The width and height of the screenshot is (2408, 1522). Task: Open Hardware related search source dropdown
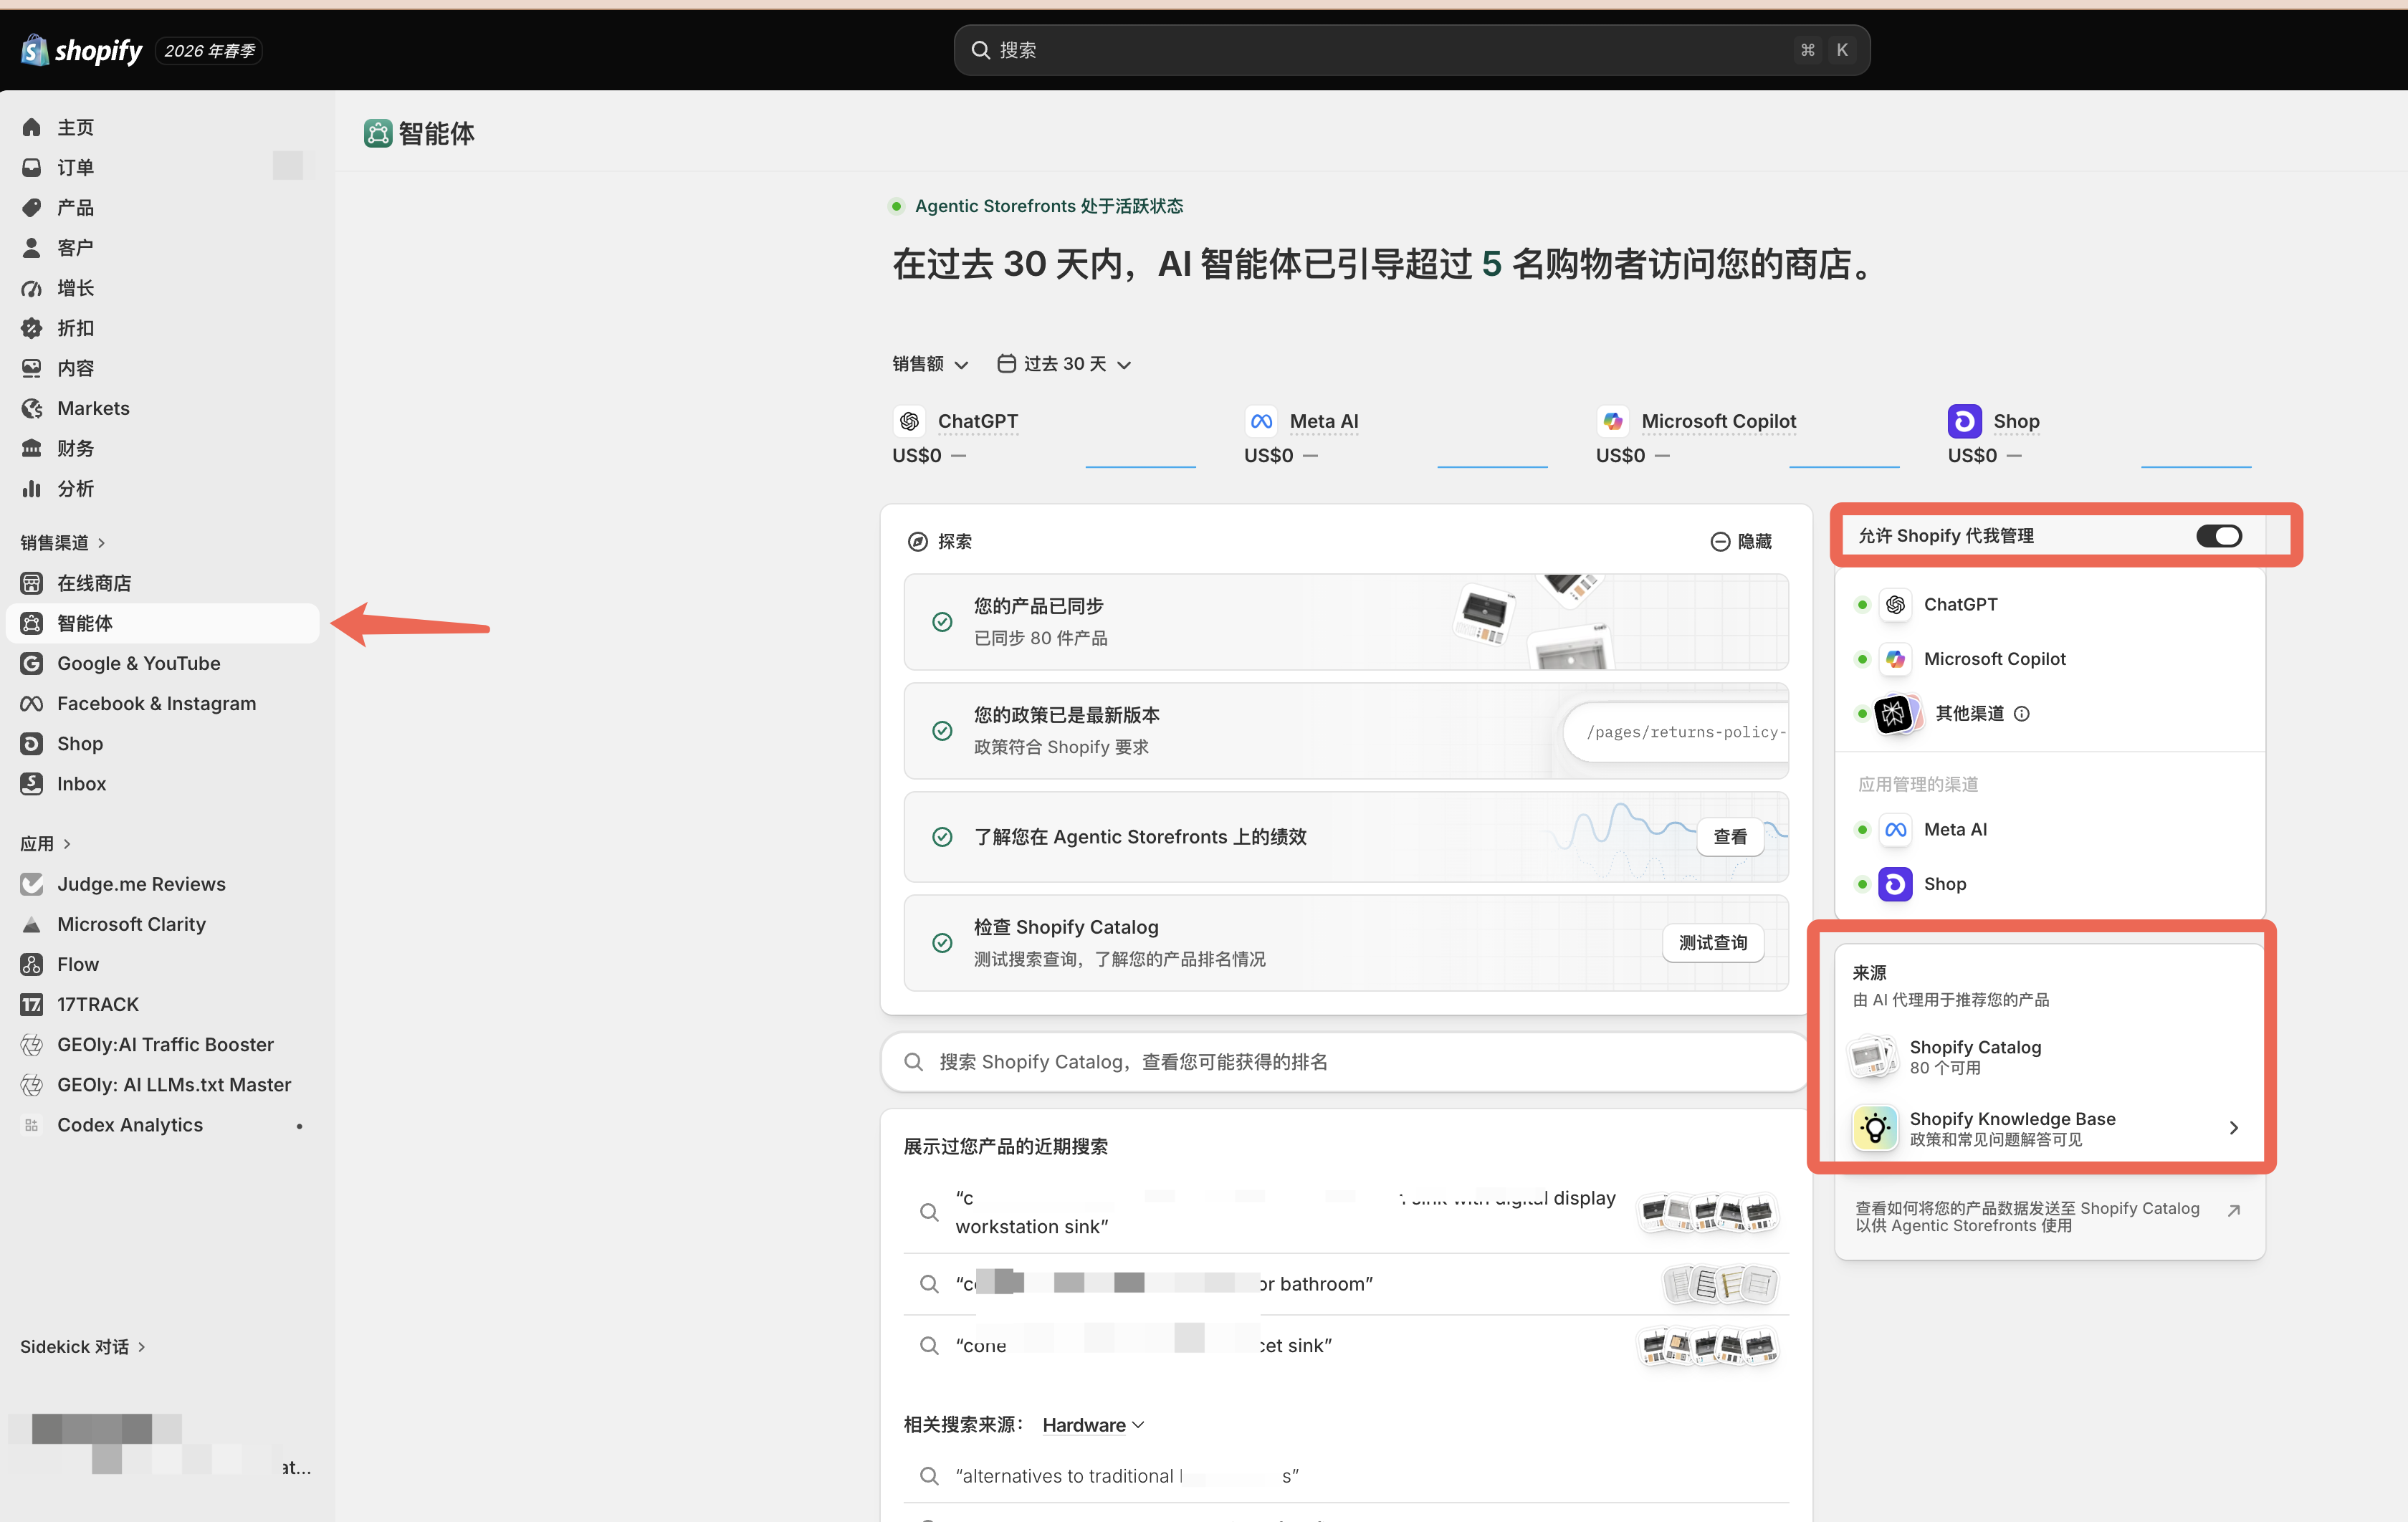pos(1093,1425)
